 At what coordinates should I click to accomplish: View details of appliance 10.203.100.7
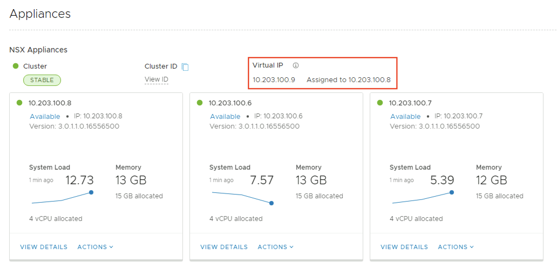point(404,247)
